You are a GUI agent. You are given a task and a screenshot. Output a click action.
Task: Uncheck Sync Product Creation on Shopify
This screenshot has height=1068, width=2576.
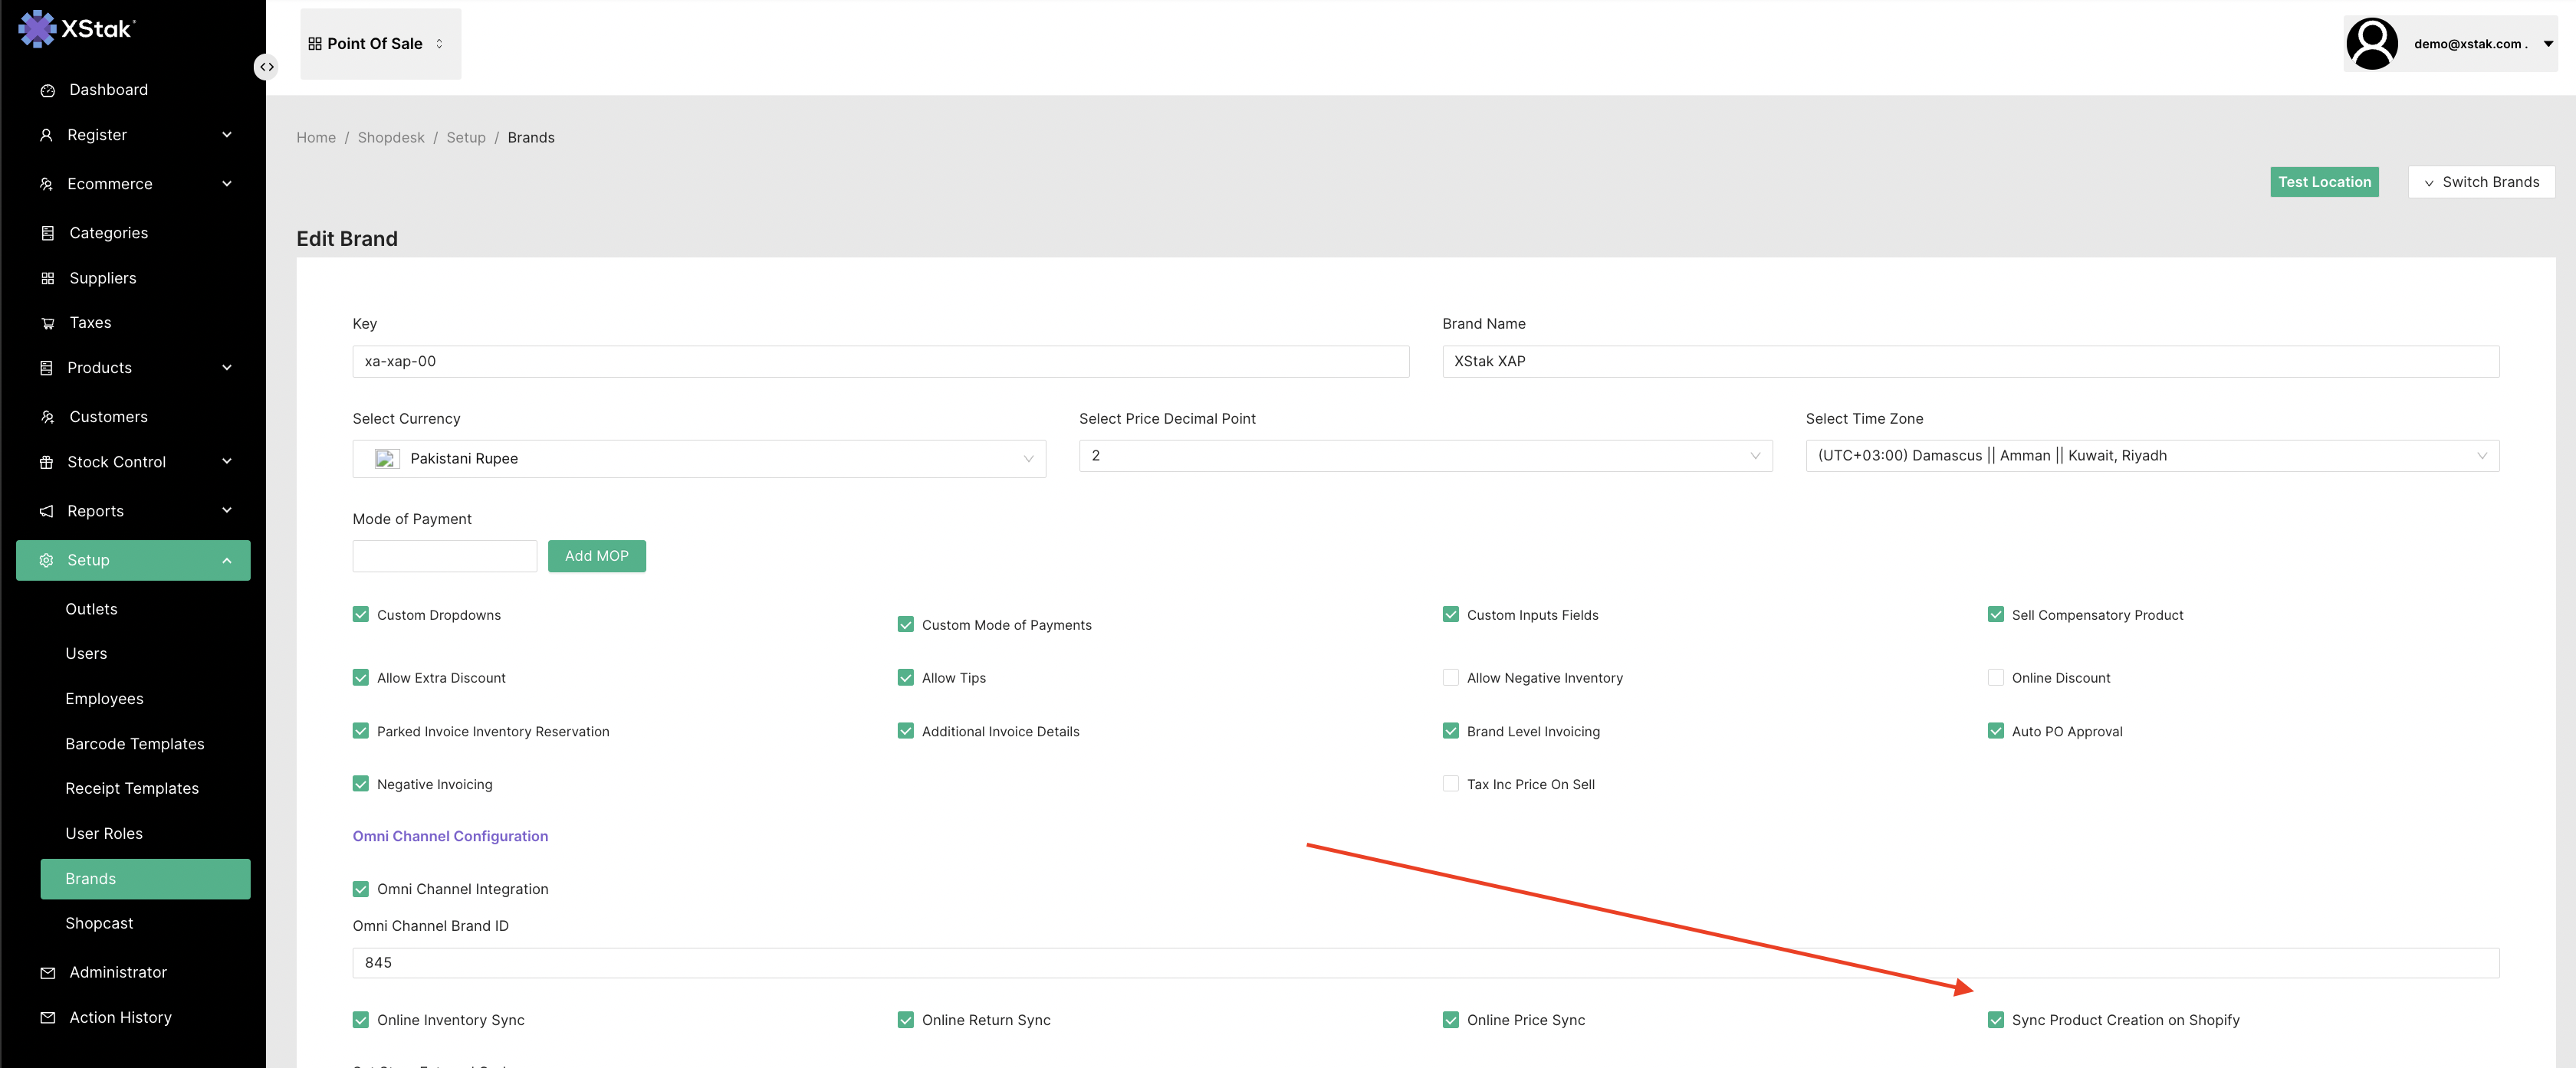pos(1995,1020)
